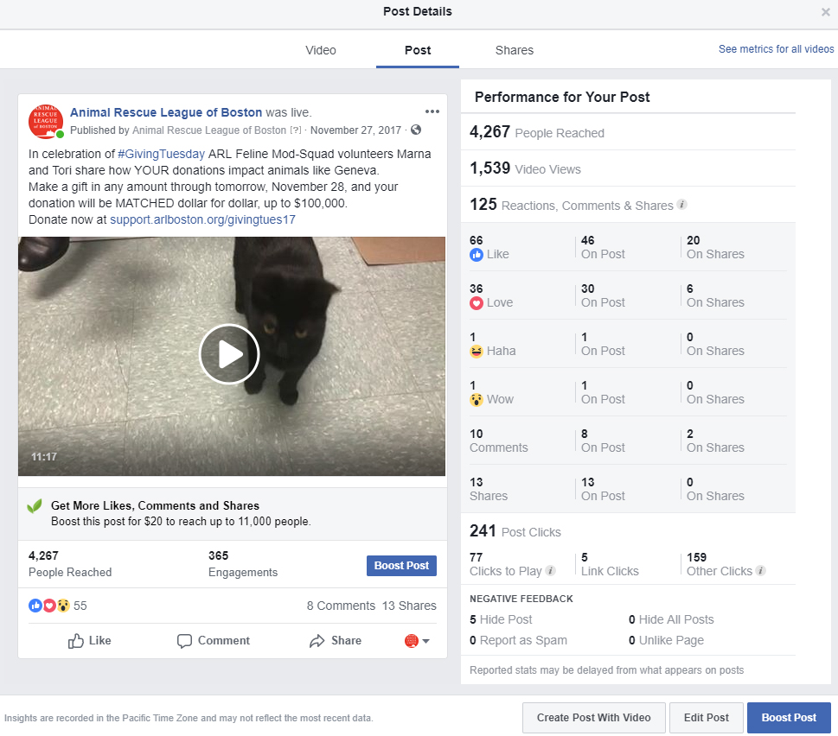Close the Post Details dialog

(x=825, y=12)
